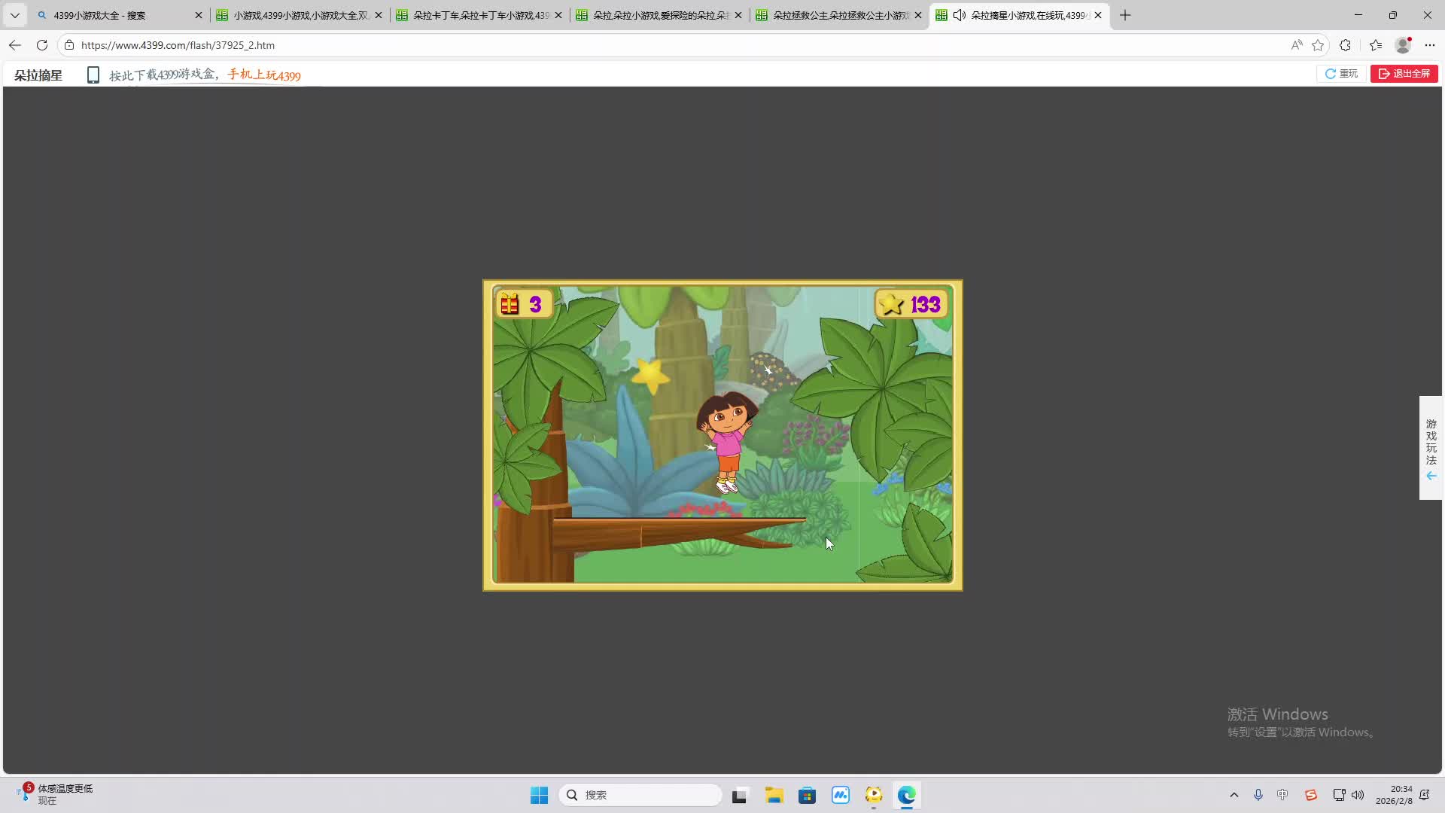Expand the tab list chevron dropdown
The height and width of the screenshot is (813, 1445).
point(14,15)
